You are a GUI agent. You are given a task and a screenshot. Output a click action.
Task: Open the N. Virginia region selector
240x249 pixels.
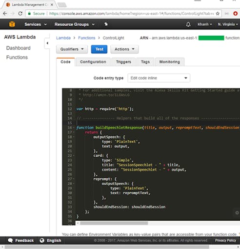pos(228,24)
